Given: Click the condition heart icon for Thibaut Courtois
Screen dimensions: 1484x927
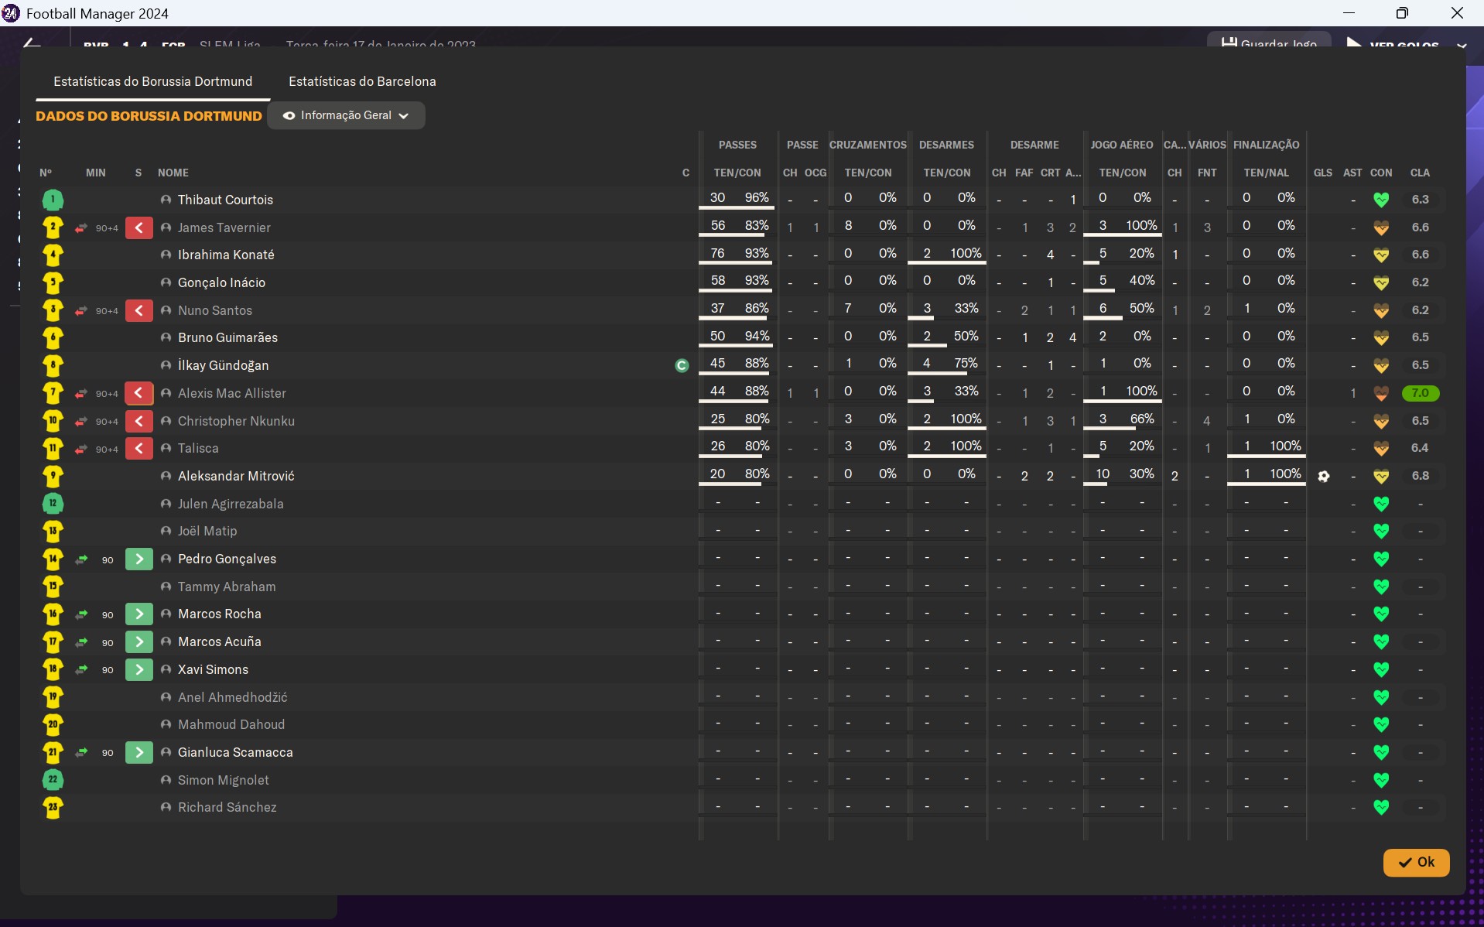Looking at the screenshot, I should [1381, 200].
